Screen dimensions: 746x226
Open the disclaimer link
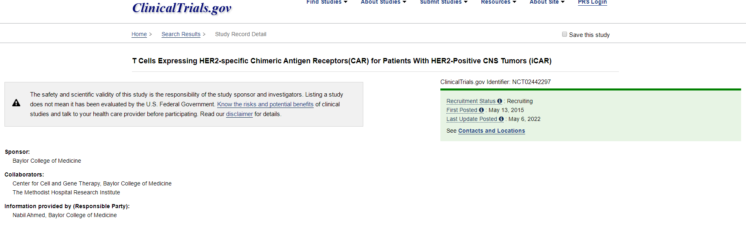click(x=239, y=114)
